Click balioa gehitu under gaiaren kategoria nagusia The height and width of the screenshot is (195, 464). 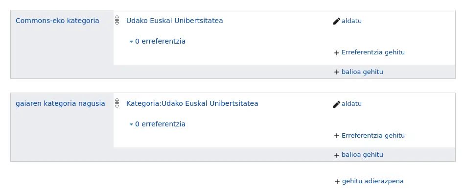click(362, 155)
